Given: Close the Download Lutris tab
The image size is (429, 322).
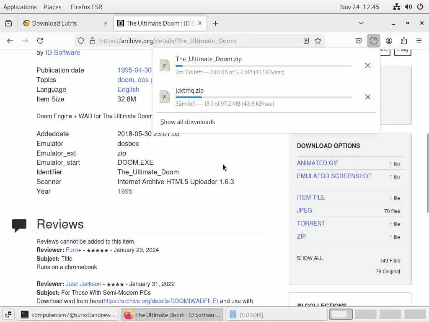Looking at the screenshot, I should (x=106, y=23).
